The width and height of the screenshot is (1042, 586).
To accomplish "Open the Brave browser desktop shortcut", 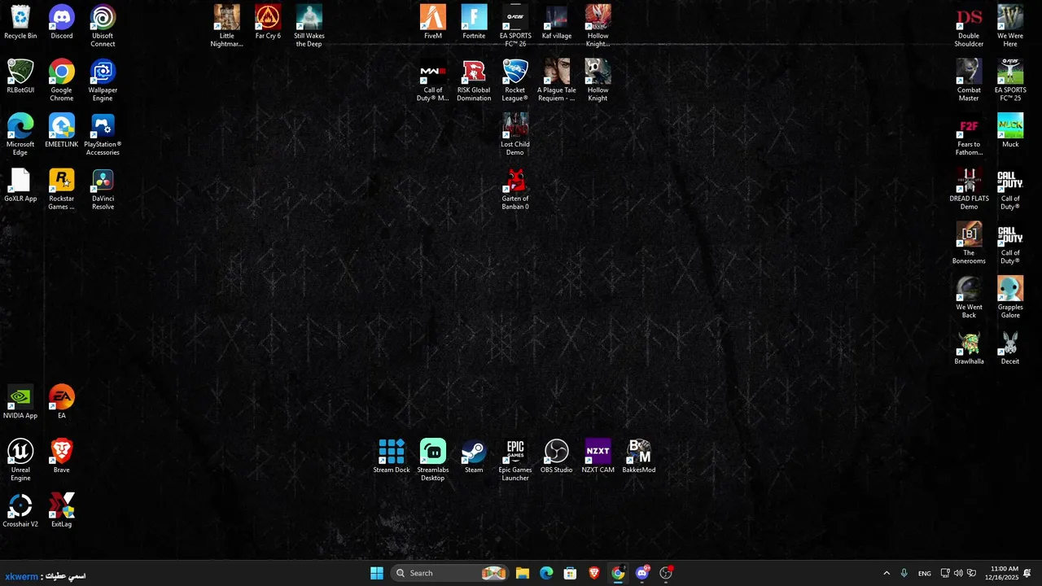I will (62, 457).
